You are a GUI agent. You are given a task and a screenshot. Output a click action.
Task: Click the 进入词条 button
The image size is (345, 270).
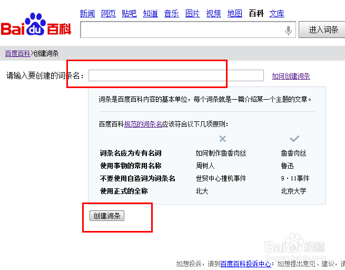(322, 30)
